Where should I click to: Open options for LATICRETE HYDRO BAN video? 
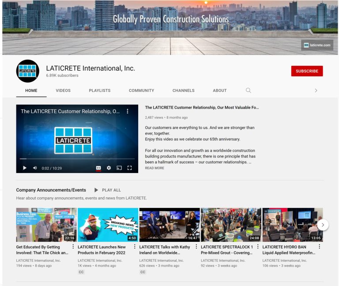pos(319,246)
